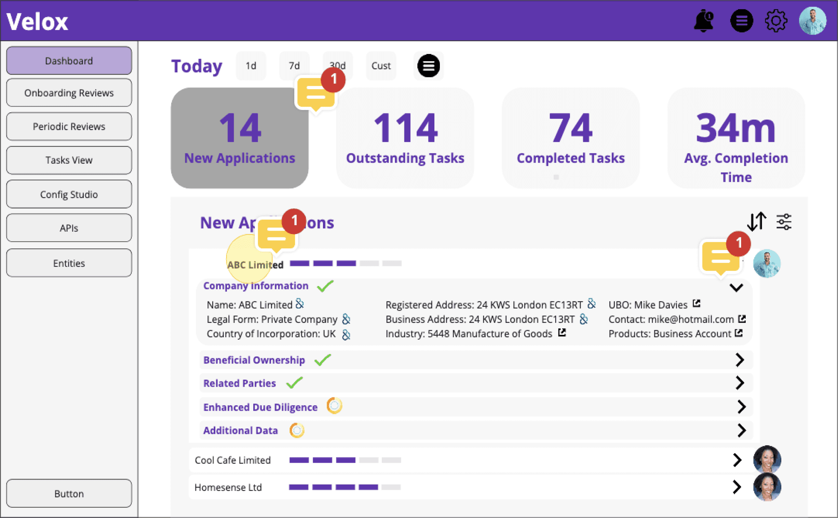Select the 7d time range
The height and width of the screenshot is (518, 838).
[294, 66]
